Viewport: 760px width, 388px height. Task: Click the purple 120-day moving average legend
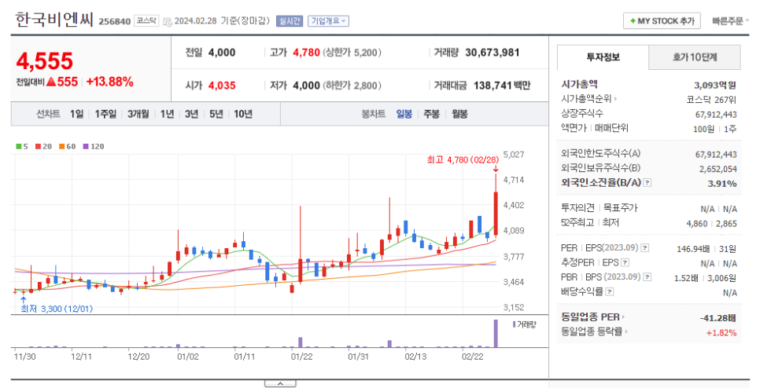pos(94,147)
